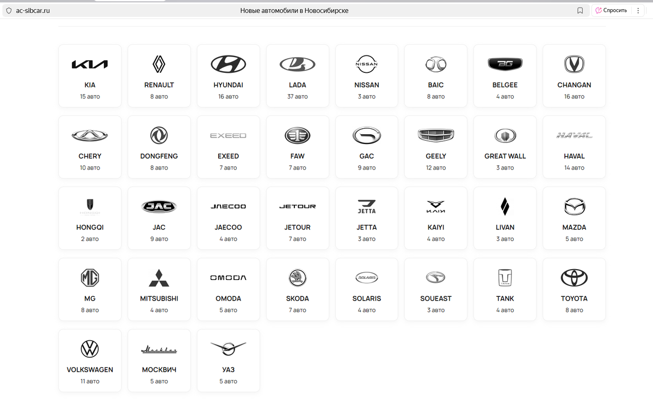
Task: Click the Volkswagen VW logo
Action: tap(90, 349)
